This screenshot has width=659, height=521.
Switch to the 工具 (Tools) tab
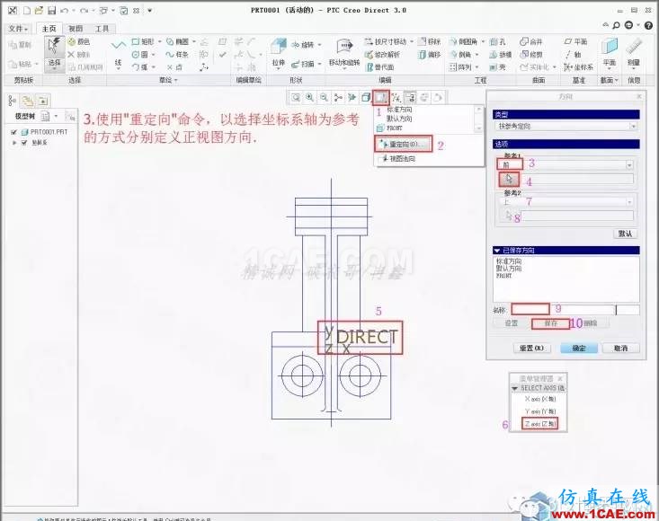click(x=102, y=29)
